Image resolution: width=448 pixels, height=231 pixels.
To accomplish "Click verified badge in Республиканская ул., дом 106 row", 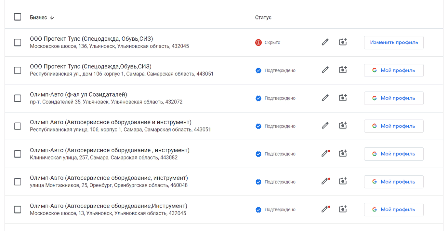I will (x=258, y=70).
